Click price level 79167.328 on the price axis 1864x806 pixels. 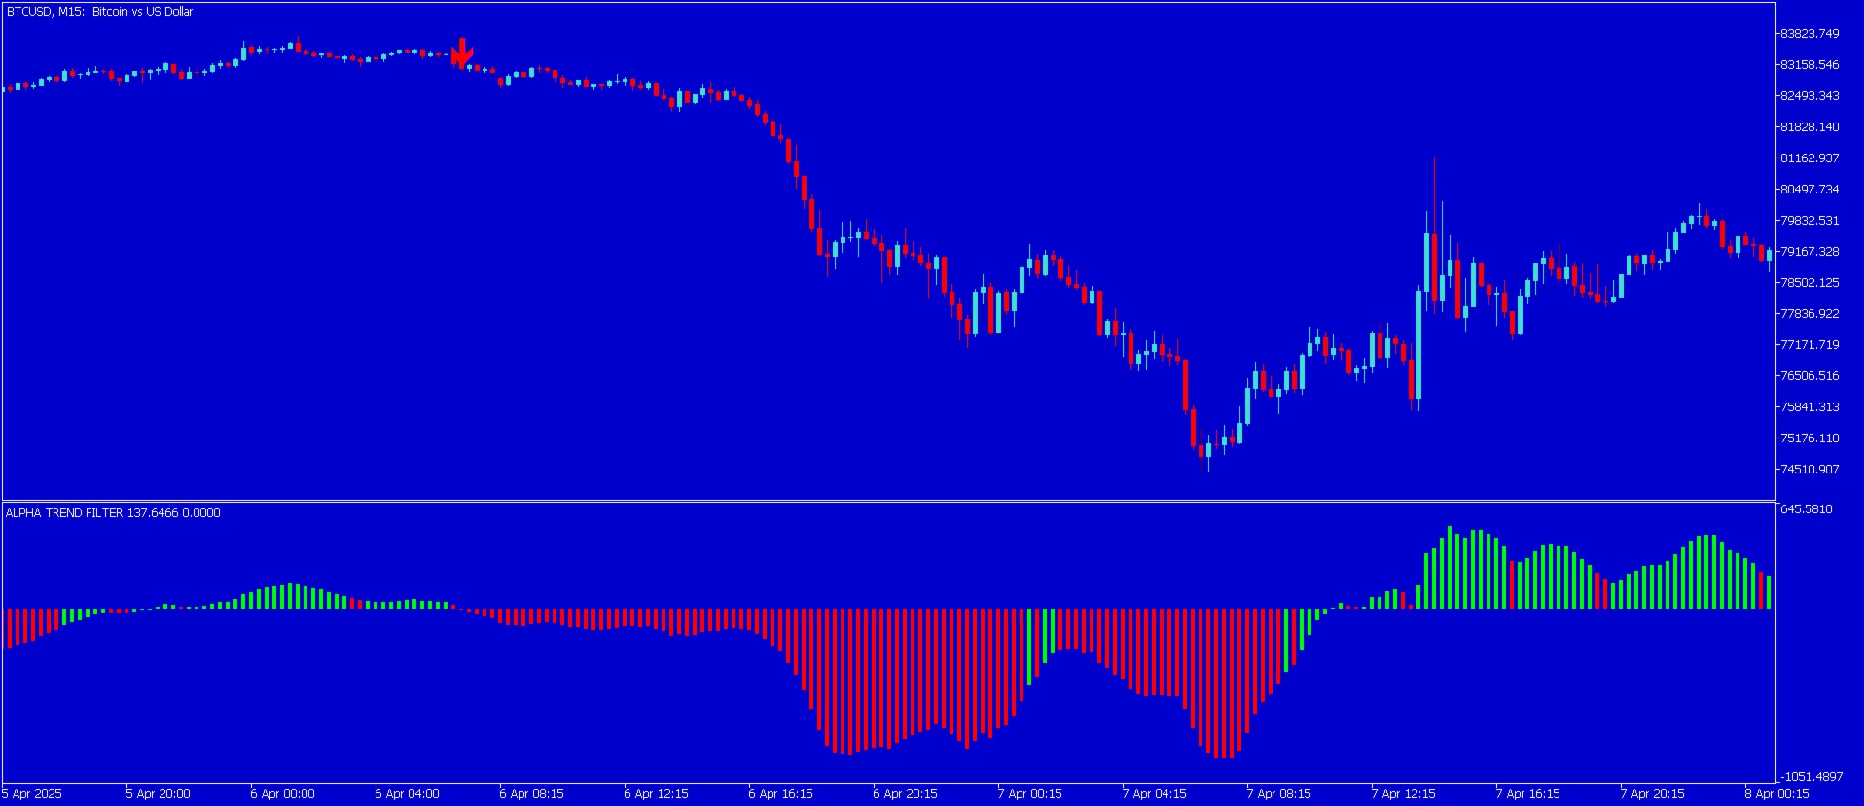[x=1810, y=252]
